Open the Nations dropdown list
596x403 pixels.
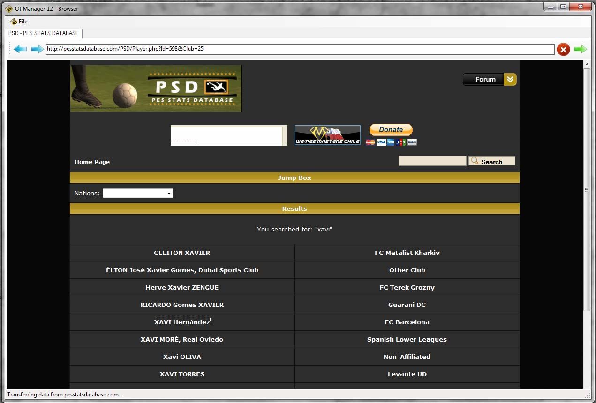[137, 193]
